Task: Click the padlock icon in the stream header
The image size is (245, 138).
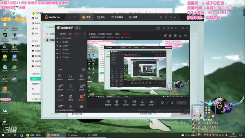Action: click(170, 36)
